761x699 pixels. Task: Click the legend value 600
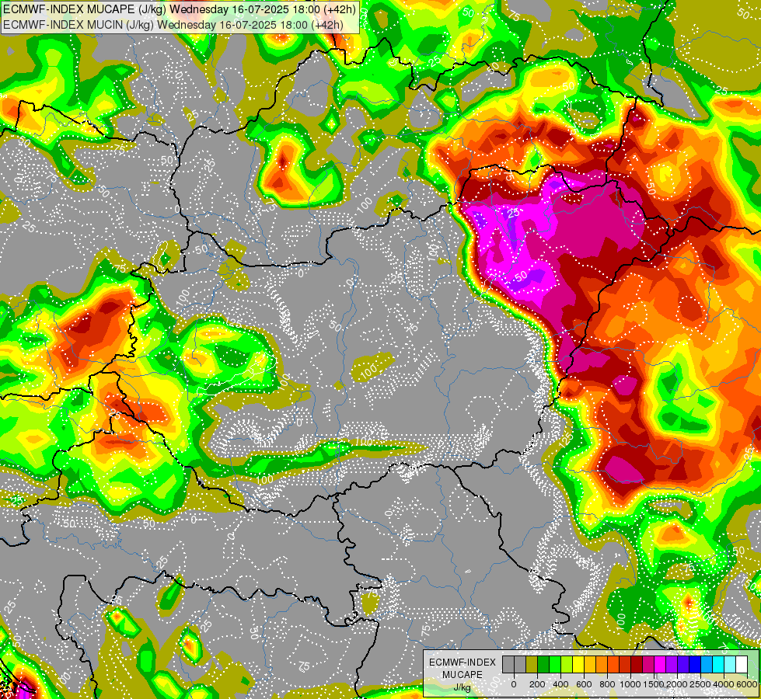coord(584,684)
